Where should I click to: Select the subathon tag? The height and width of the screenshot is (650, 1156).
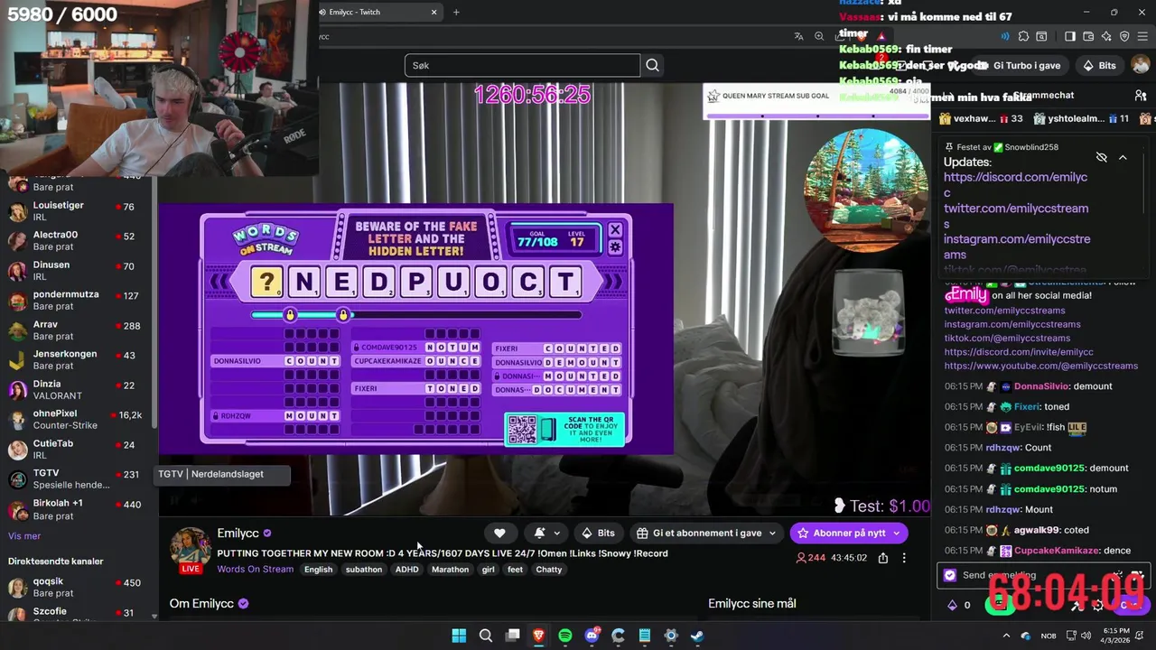tap(364, 570)
